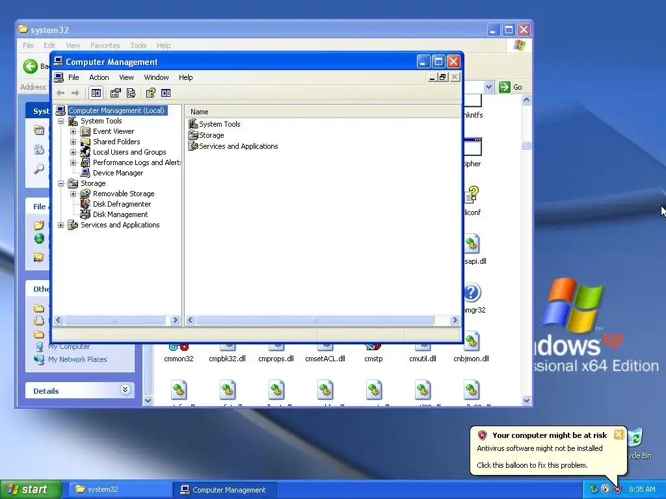Viewport: 666px width, 499px height.
Task: Expand the Details panel chevron
Action: coord(125,390)
